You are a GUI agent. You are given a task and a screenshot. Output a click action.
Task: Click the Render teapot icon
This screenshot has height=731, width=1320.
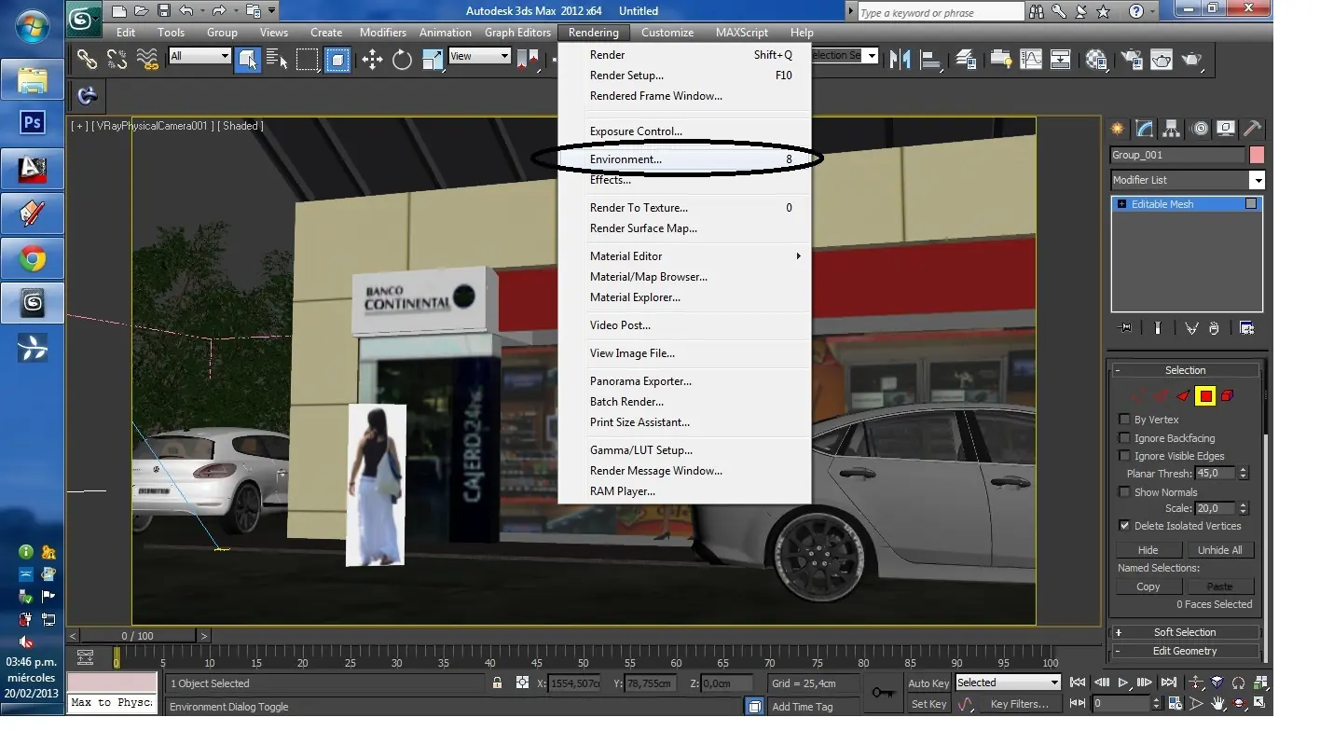pyautogui.click(x=1190, y=60)
